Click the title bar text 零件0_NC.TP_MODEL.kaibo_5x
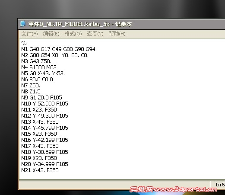 point(69,24)
